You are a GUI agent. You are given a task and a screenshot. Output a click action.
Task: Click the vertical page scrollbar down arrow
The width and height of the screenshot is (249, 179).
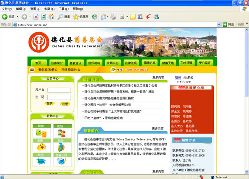tap(246, 172)
